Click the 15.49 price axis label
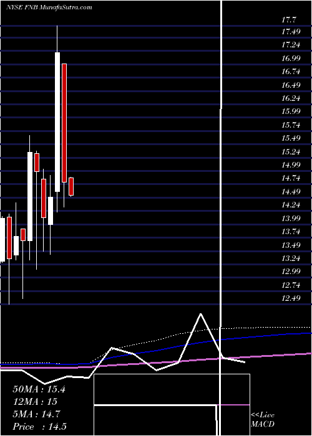Viewport: 312px width, 436px height. coord(291,138)
